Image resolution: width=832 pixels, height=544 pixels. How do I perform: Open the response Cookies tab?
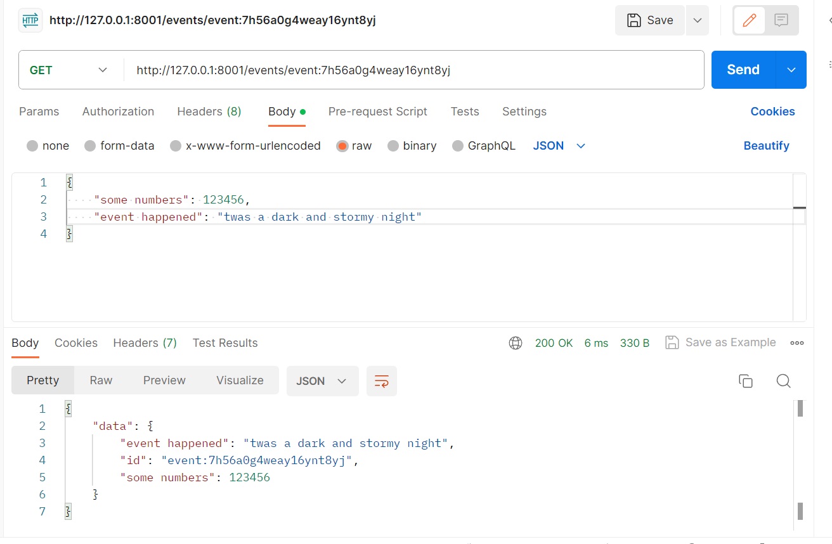point(76,343)
